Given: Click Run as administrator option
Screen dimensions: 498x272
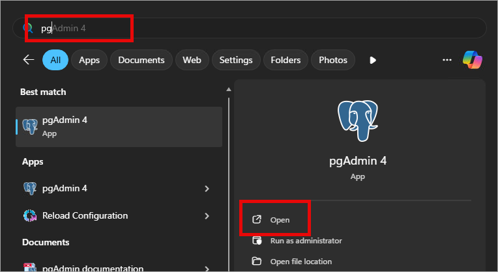Looking at the screenshot, I should [x=306, y=241].
